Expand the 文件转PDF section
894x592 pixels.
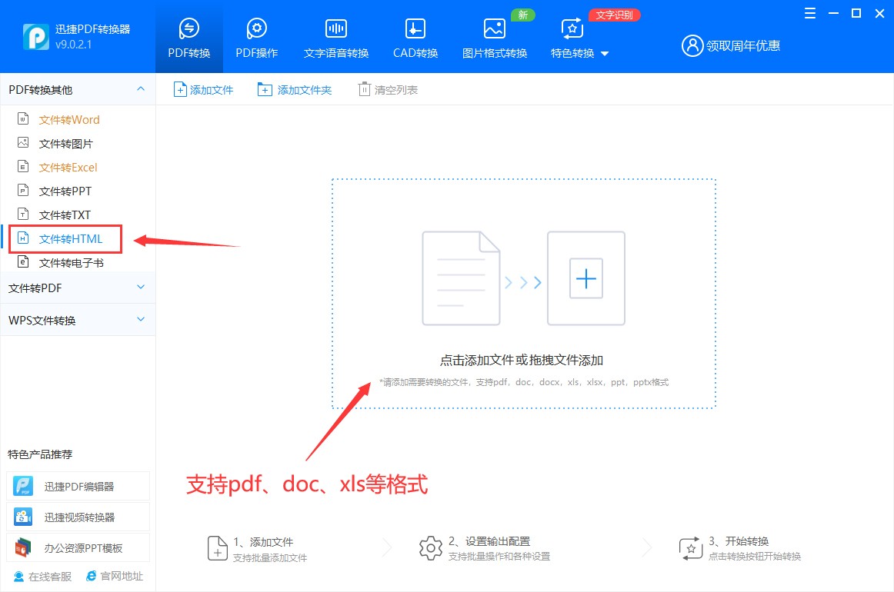pyautogui.click(x=78, y=288)
